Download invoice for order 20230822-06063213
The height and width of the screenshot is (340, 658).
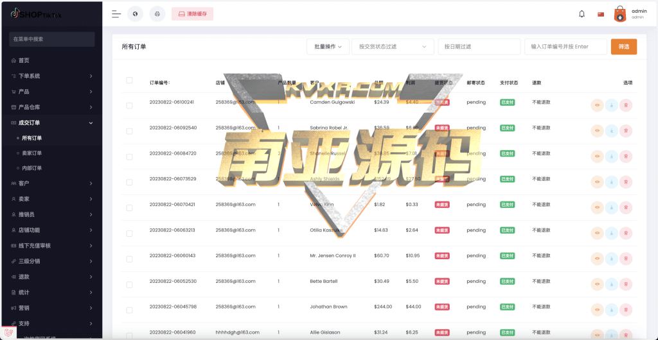pos(612,234)
